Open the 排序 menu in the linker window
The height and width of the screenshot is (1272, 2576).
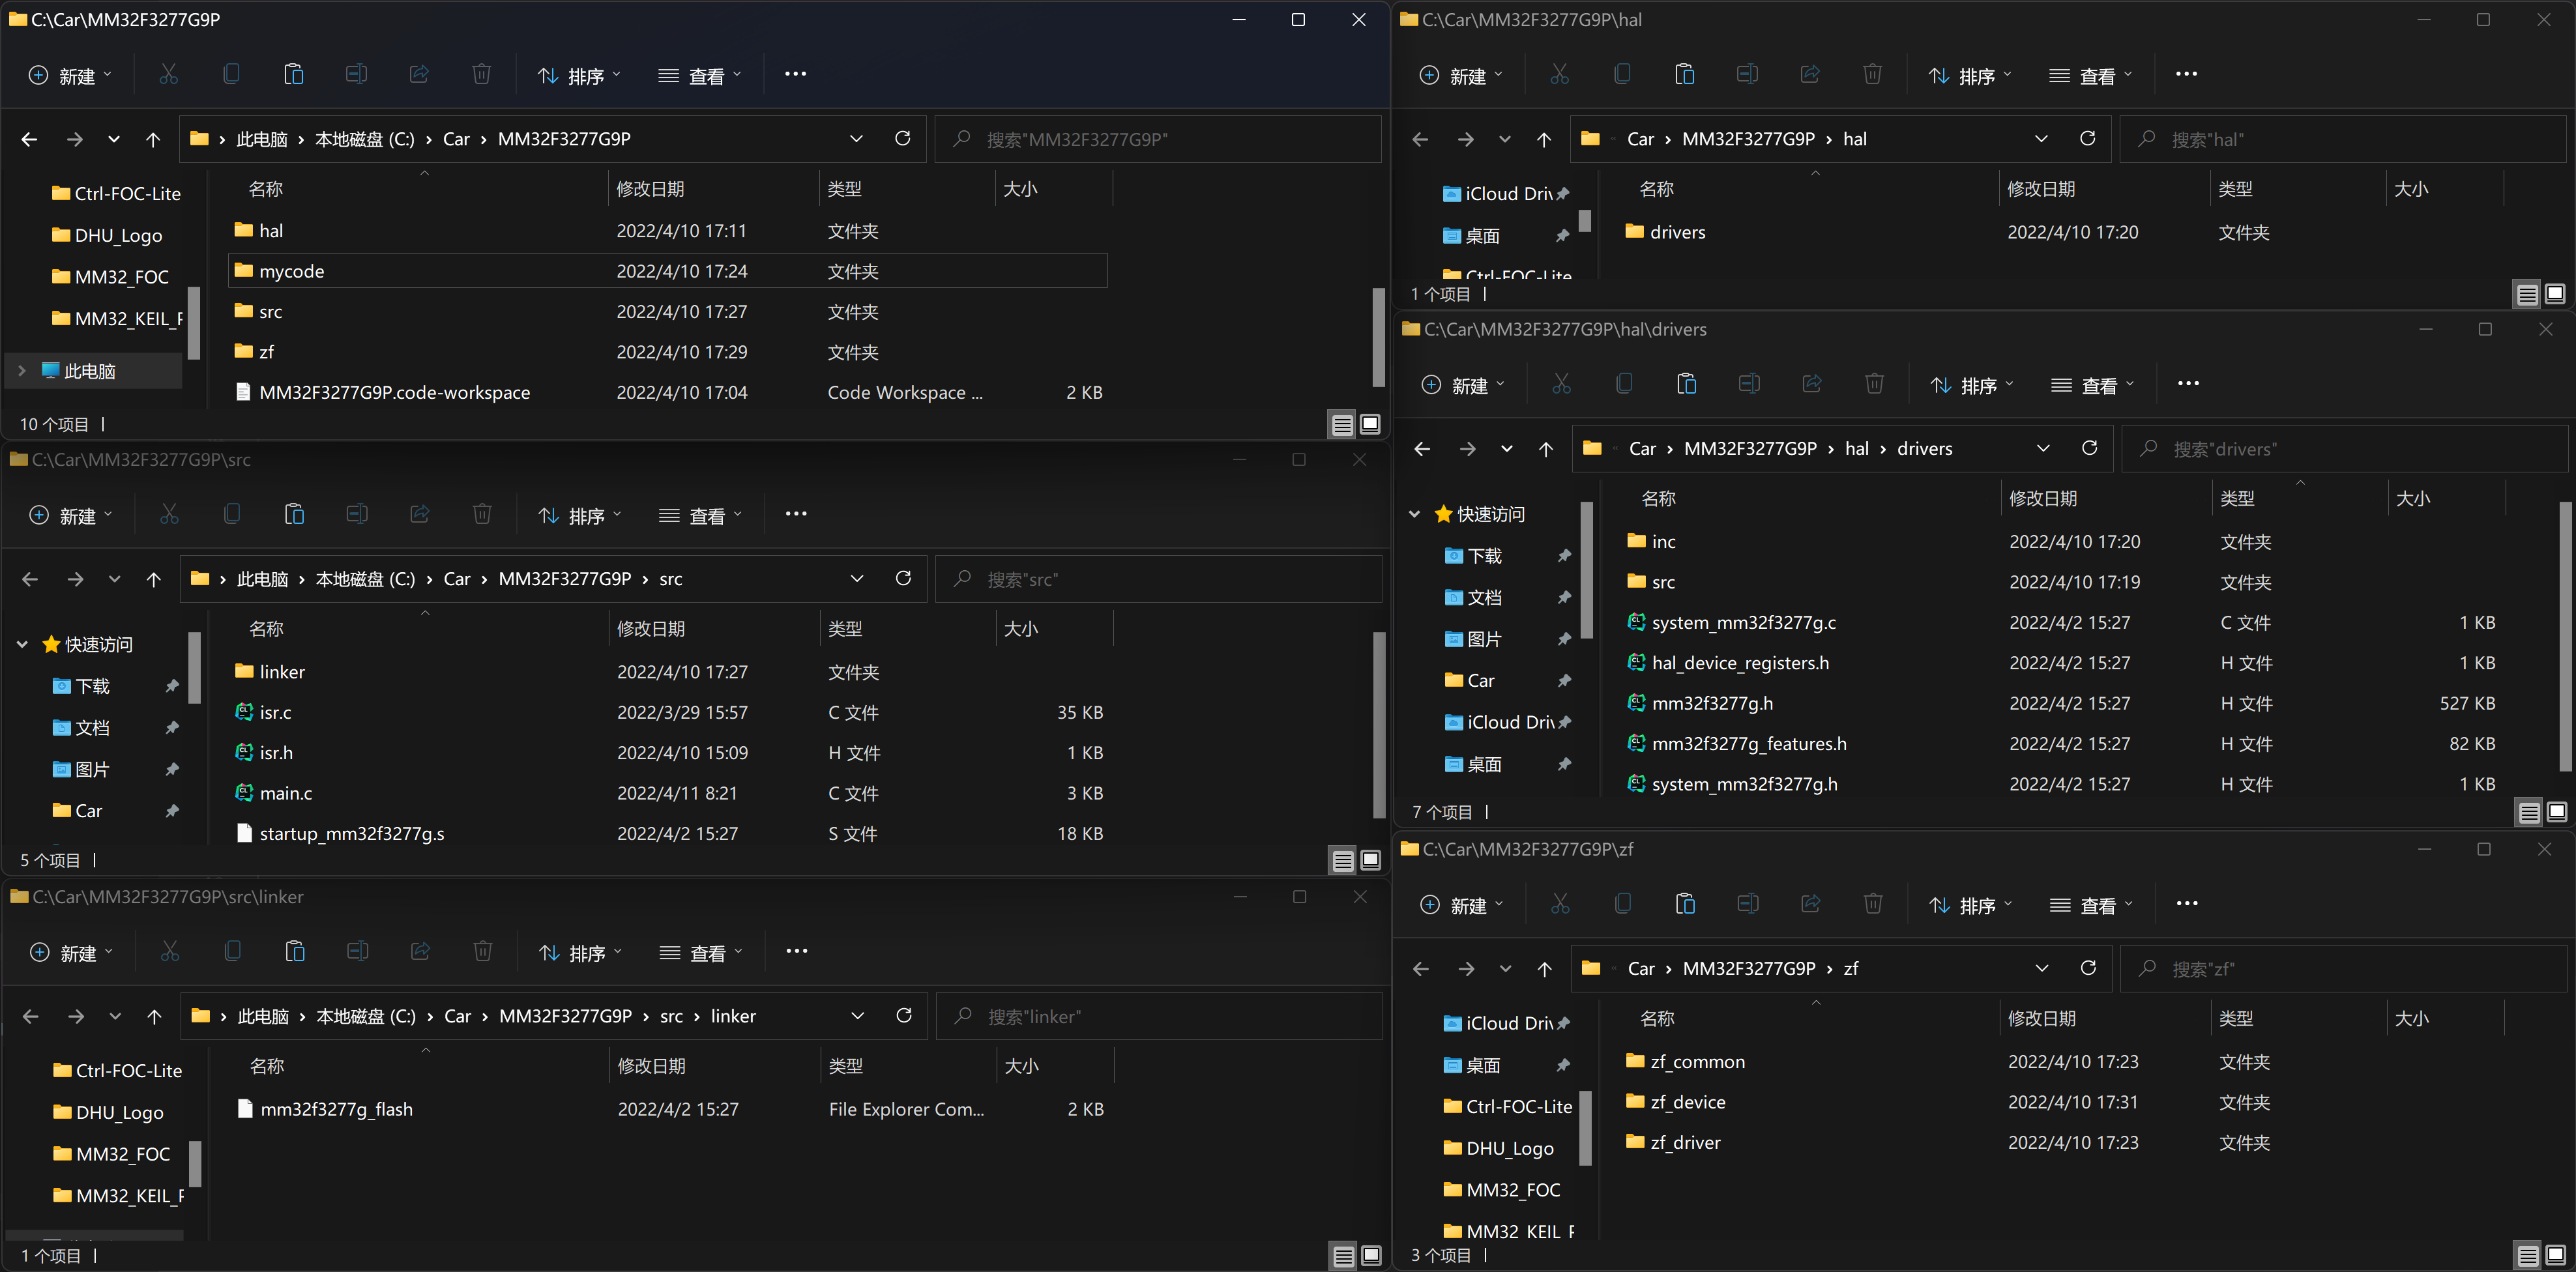tap(580, 953)
